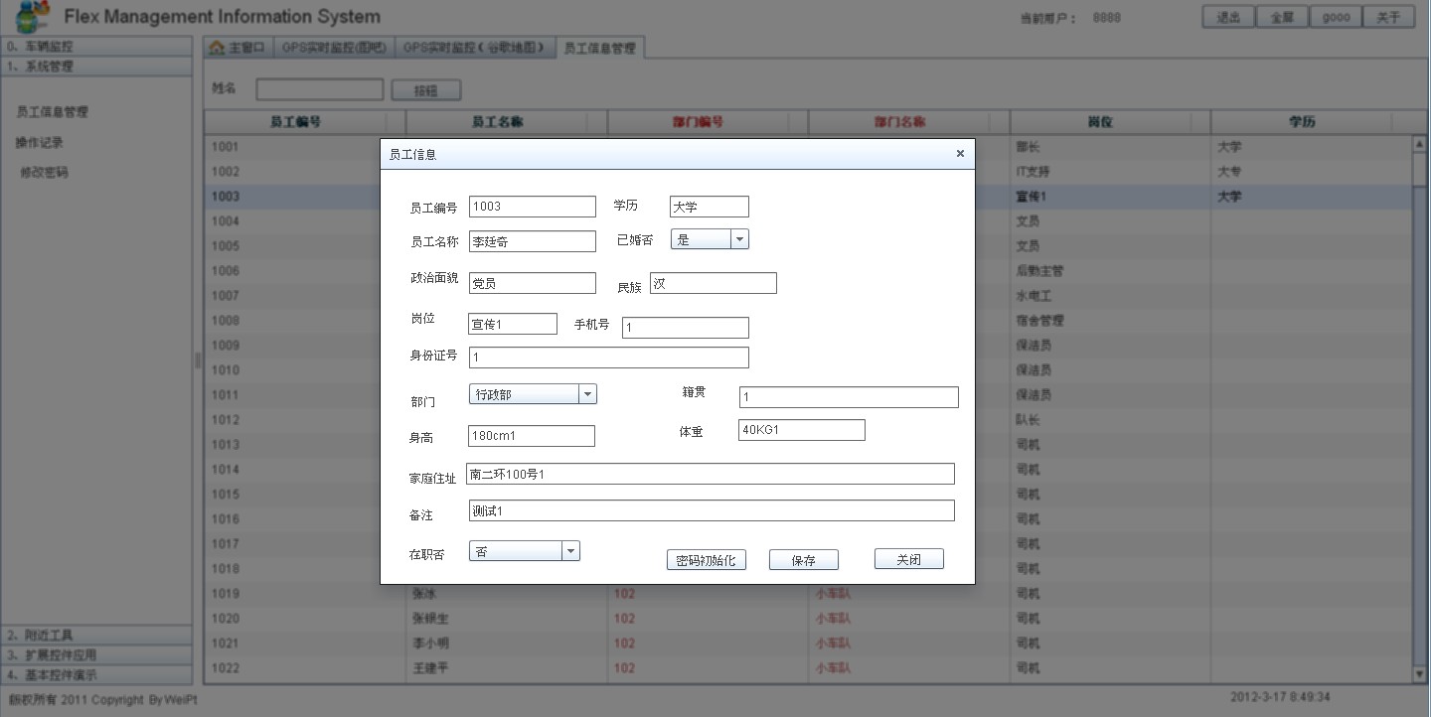This screenshot has height=717, width=1431.
Task: Click the 关于 about button
Action: tap(1389, 17)
